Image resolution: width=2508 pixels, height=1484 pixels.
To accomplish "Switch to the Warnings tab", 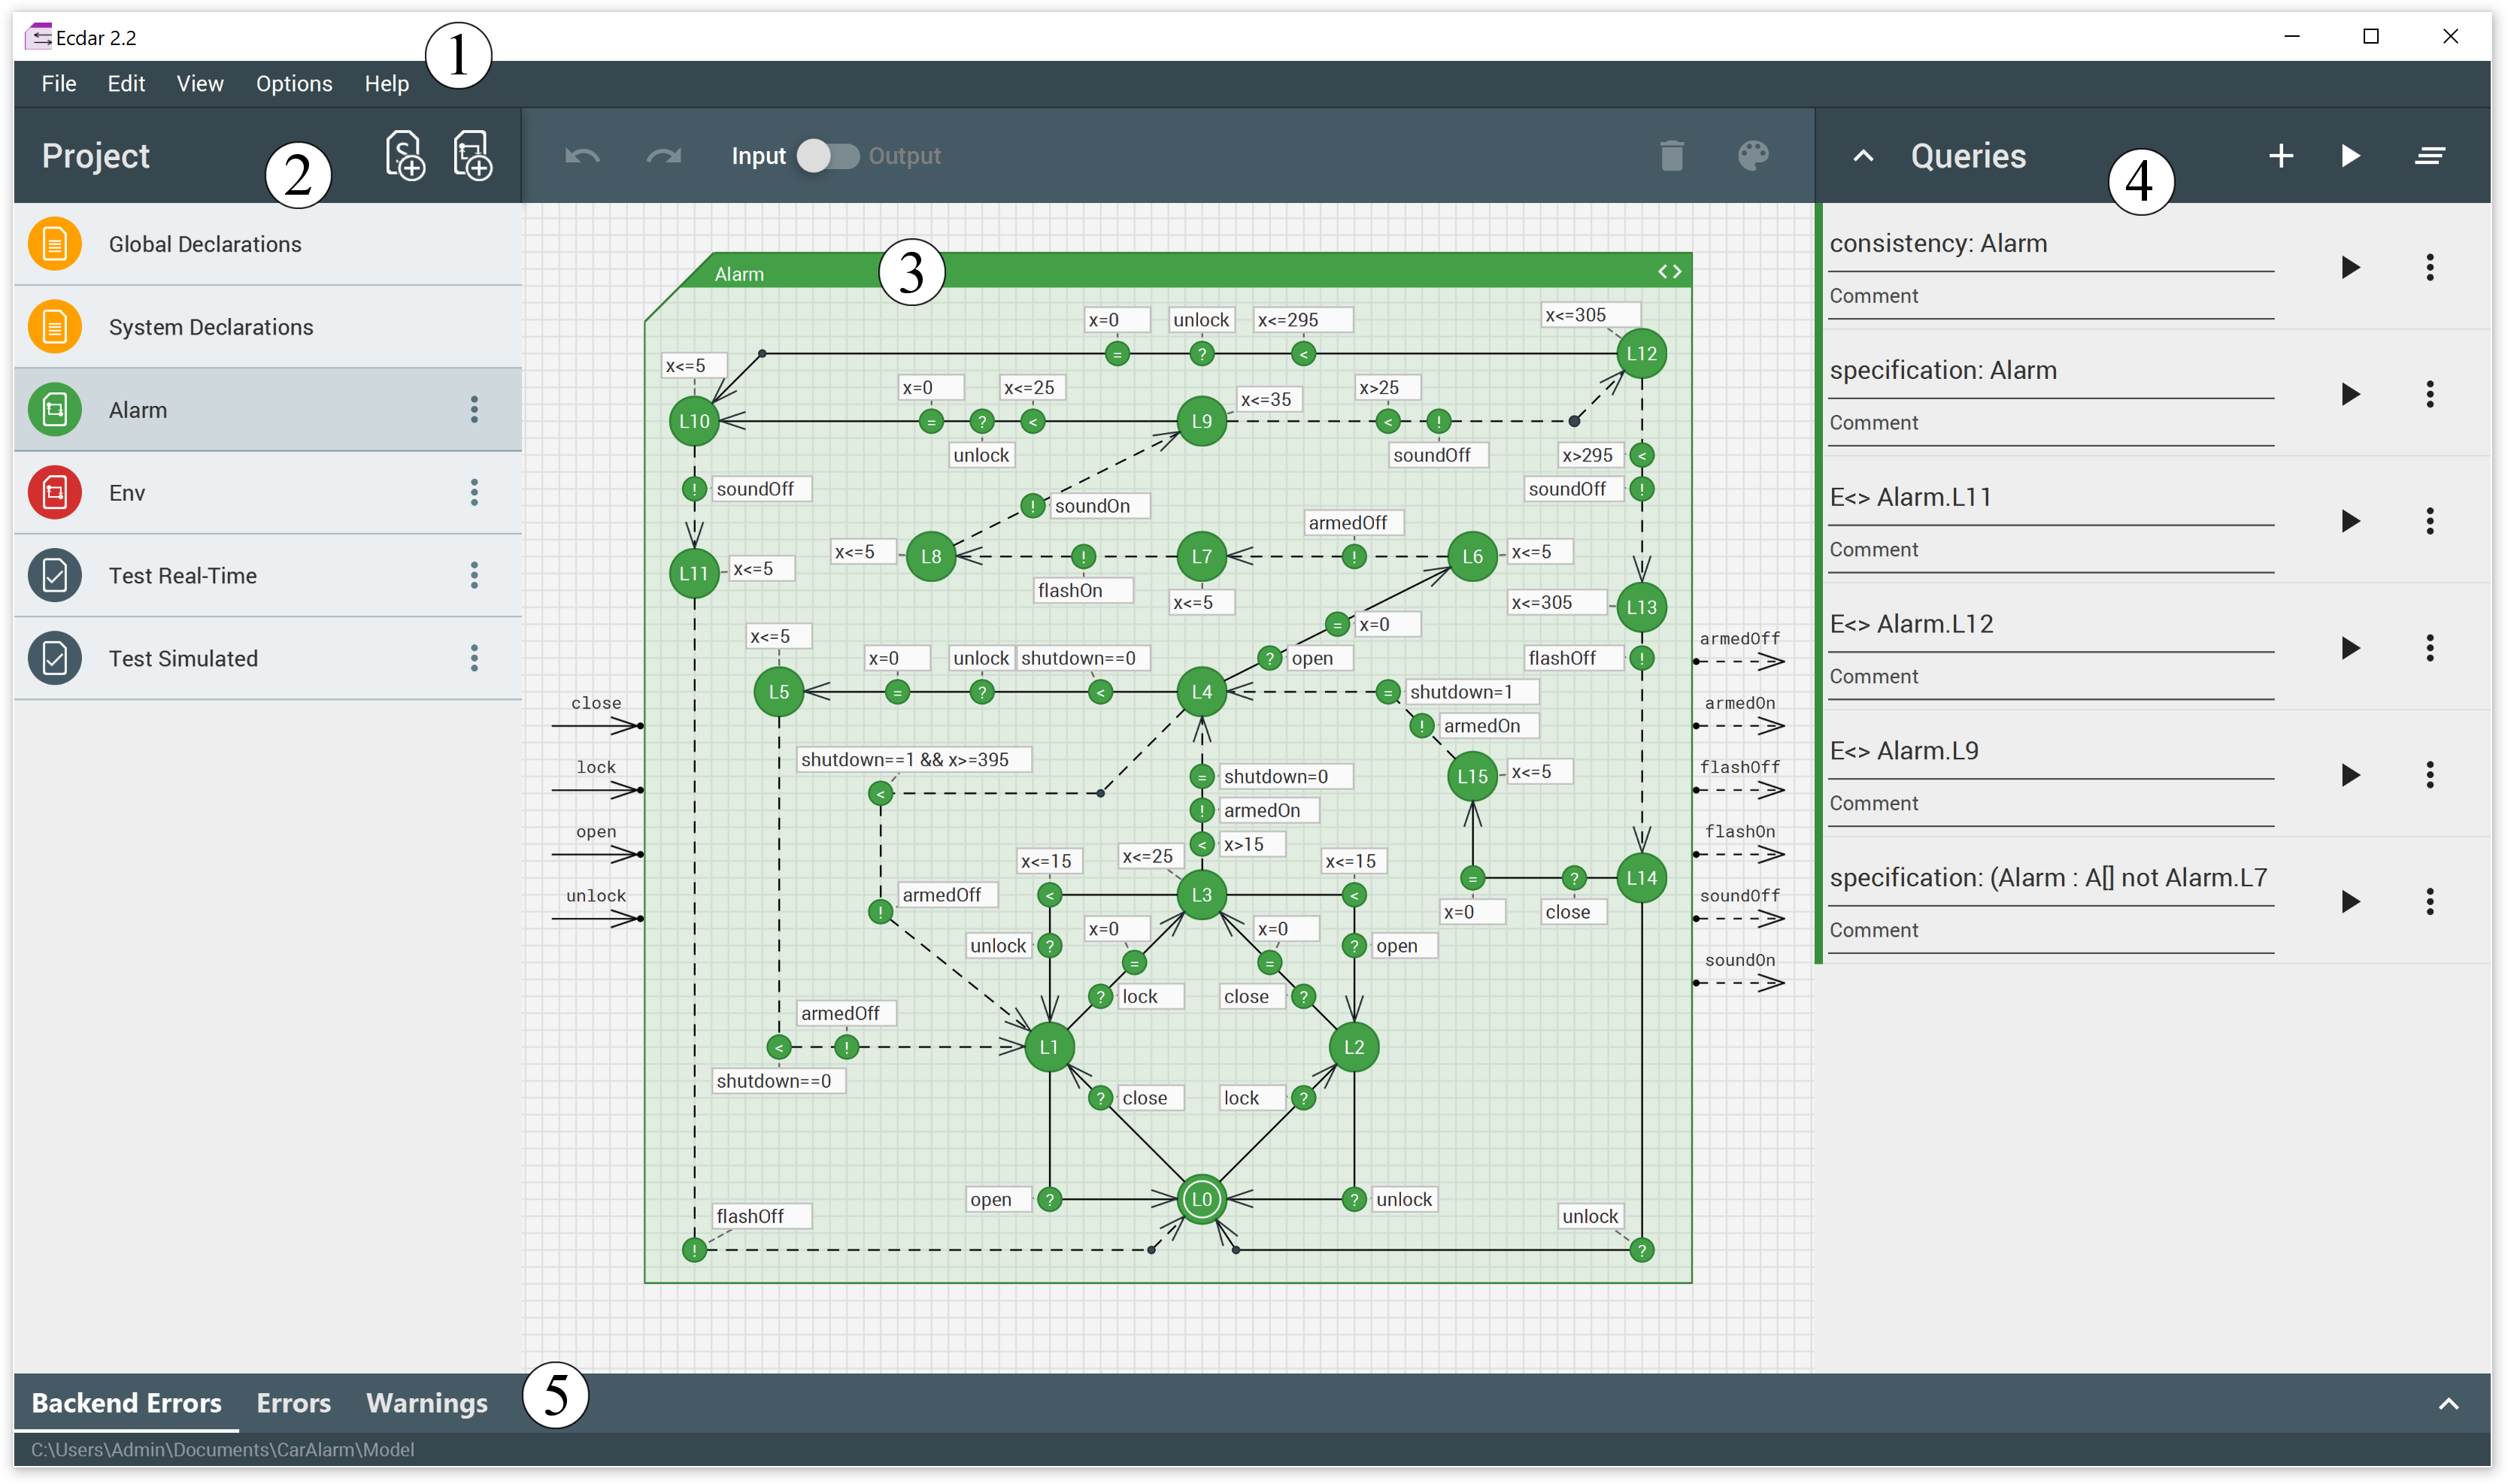I will (x=427, y=1403).
